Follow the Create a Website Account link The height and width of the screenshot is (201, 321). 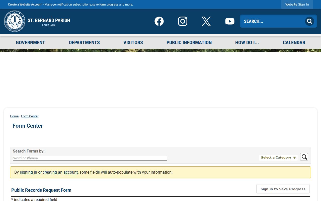coord(25,5)
